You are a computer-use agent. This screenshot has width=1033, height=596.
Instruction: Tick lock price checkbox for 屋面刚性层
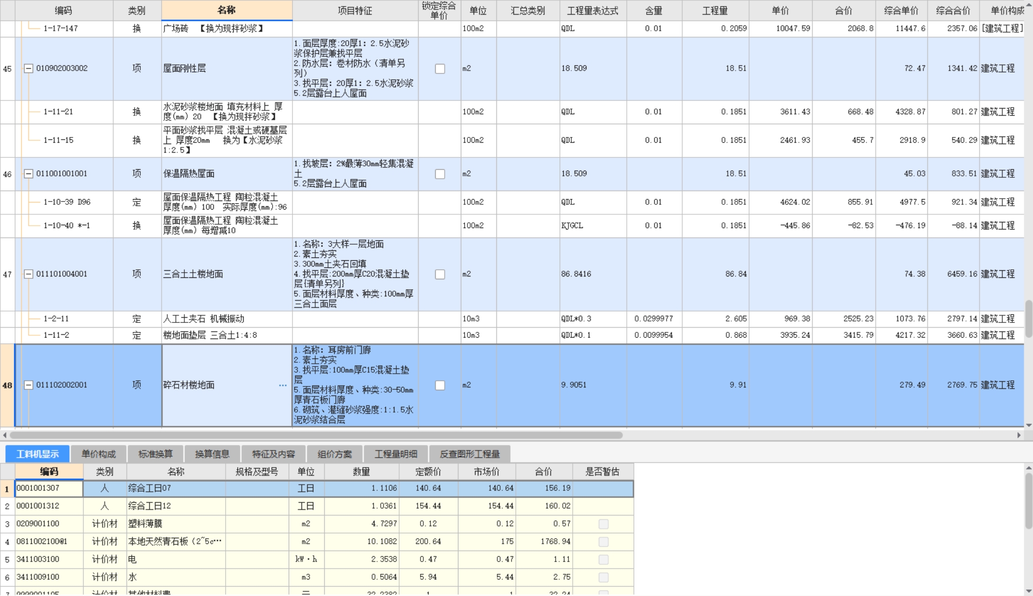[440, 69]
